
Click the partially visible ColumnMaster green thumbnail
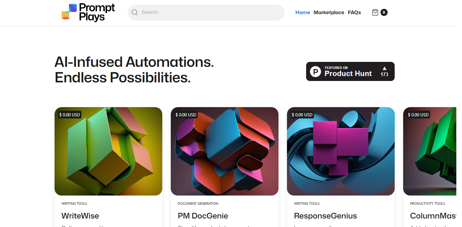[x=430, y=151]
